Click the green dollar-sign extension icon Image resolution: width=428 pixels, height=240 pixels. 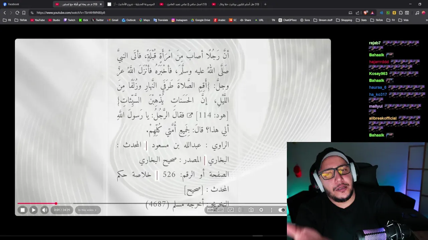click(388, 13)
